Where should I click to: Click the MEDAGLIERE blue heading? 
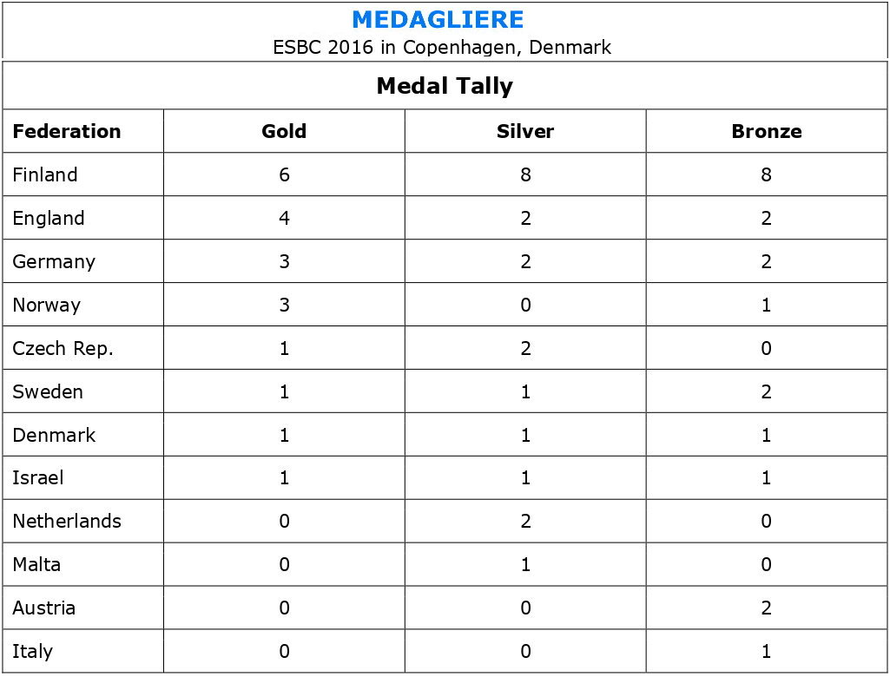pyautogui.click(x=438, y=19)
